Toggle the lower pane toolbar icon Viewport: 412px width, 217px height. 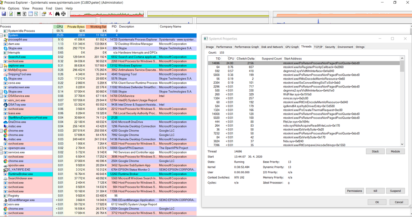tap(30, 14)
